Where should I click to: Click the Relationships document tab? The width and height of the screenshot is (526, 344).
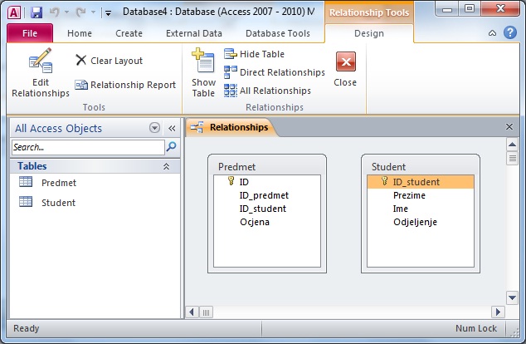point(231,127)
